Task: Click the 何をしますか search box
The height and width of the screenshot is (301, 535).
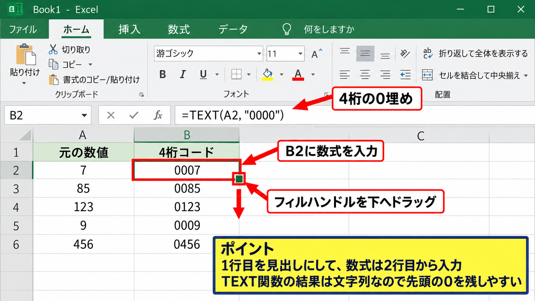Action: click(329, 29)
